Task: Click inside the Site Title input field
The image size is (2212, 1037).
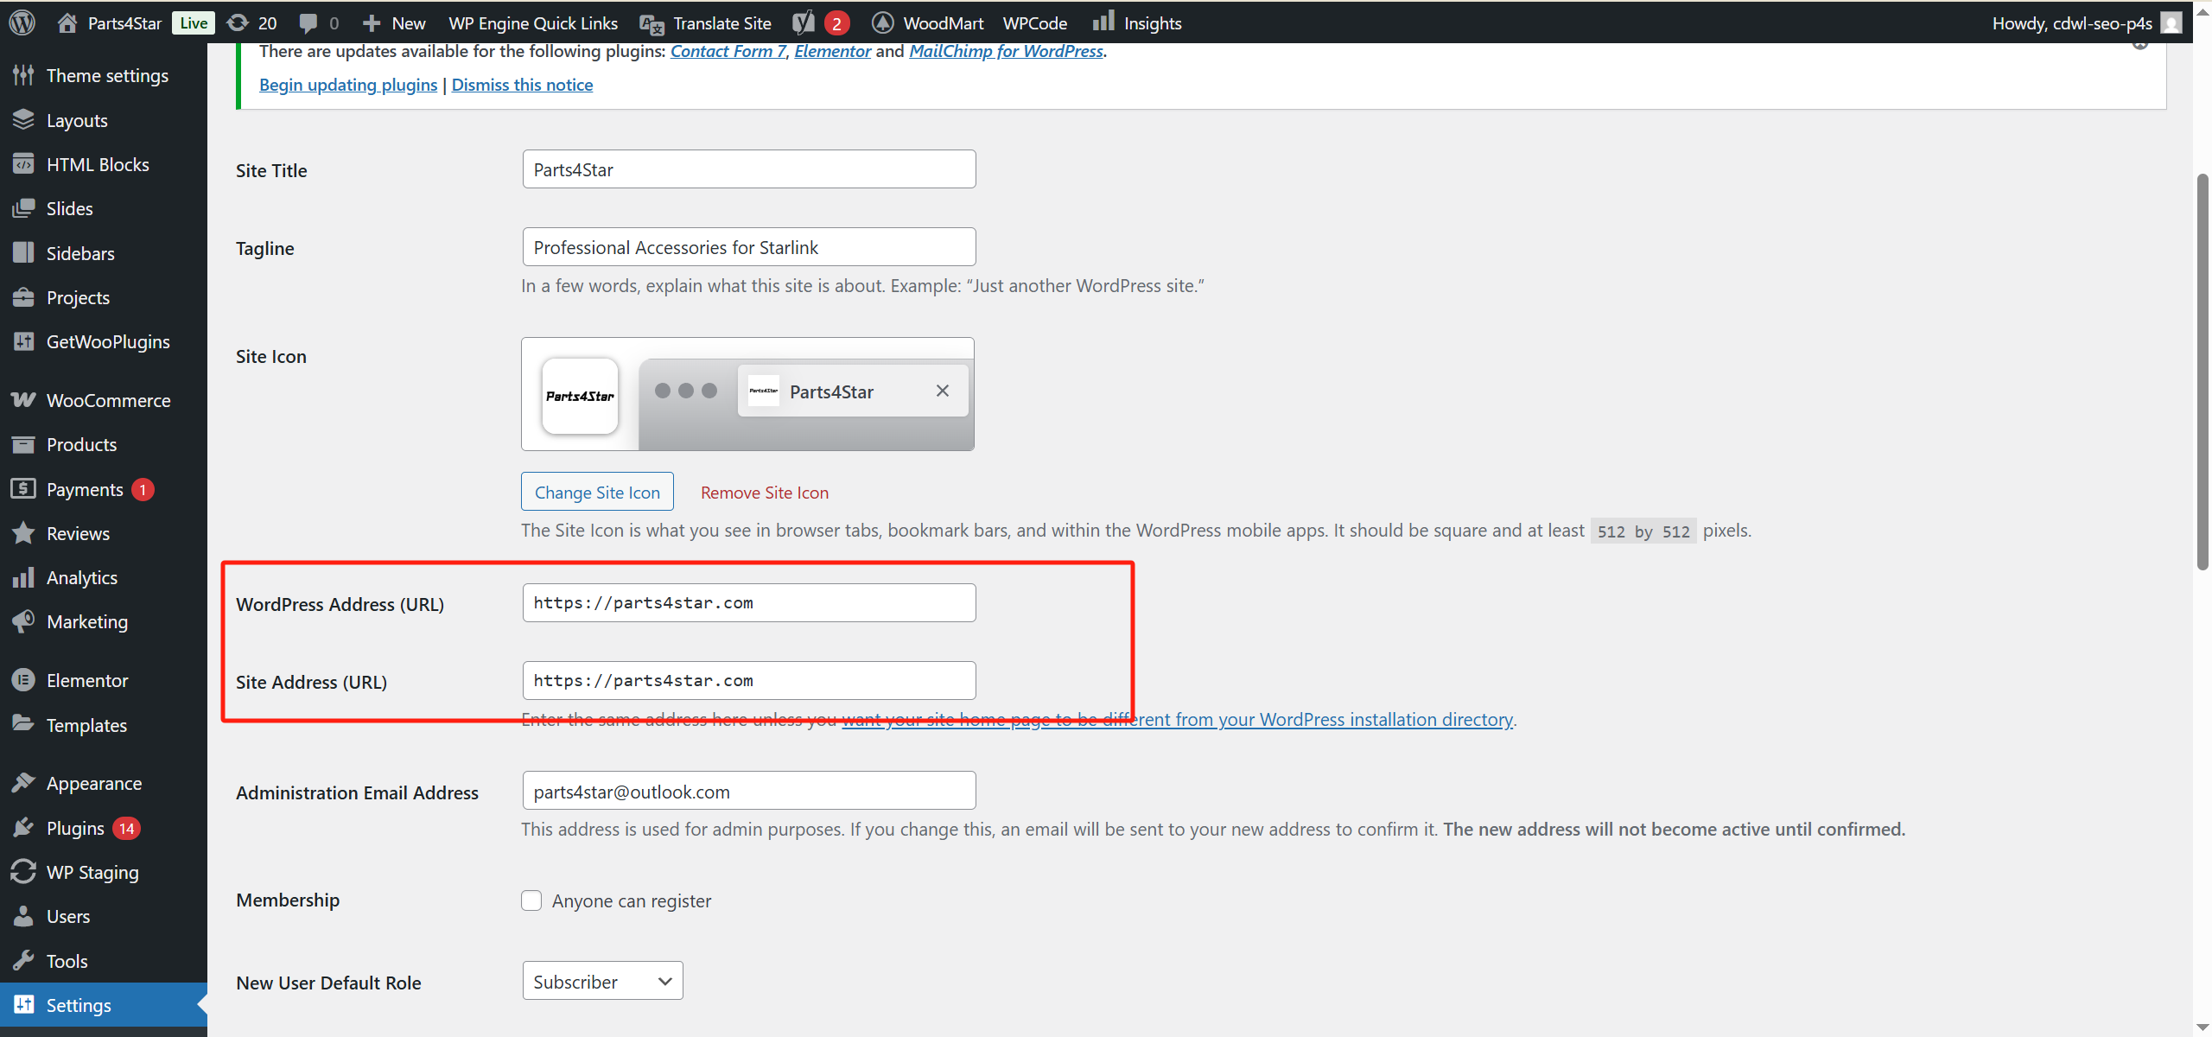Action: 748,169
